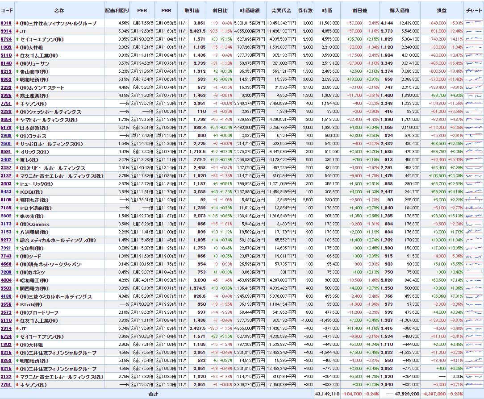Screen dimensions: 484x399
Task: Click the PER column header
Action: coord(142,10)
